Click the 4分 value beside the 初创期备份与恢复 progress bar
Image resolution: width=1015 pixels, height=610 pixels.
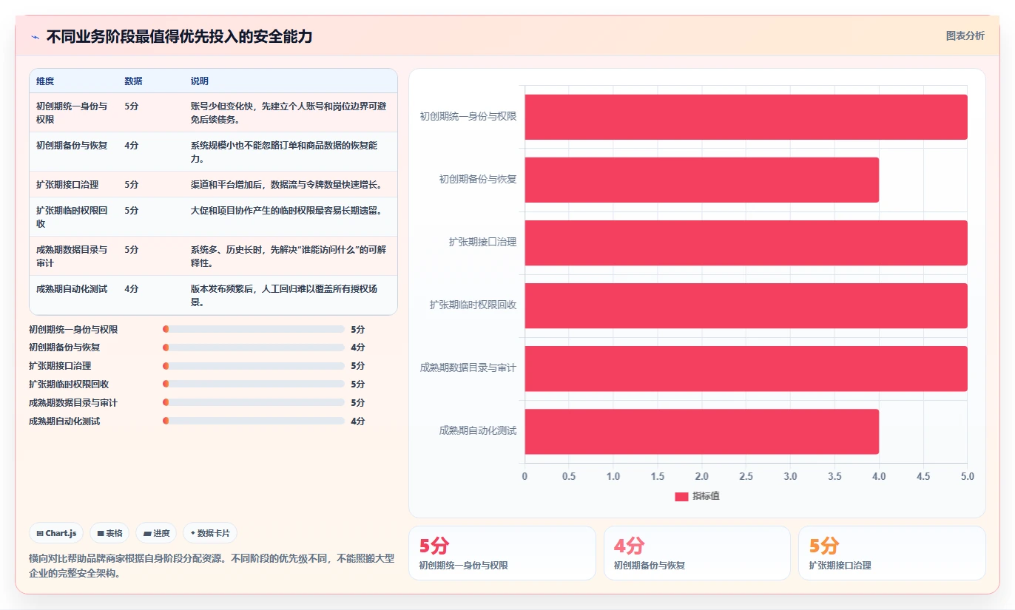(x=358, y=348)
